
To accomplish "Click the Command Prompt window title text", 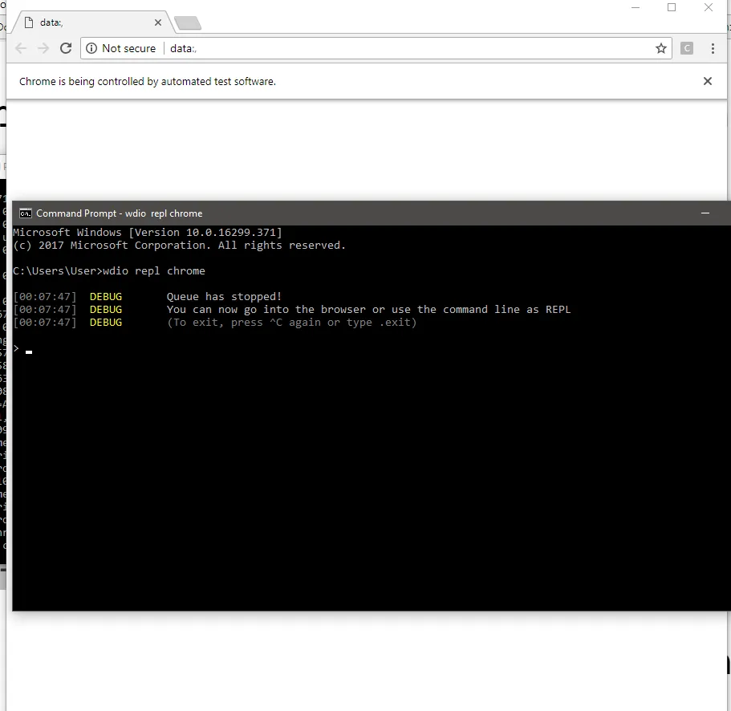I will [x=120, y=213].
